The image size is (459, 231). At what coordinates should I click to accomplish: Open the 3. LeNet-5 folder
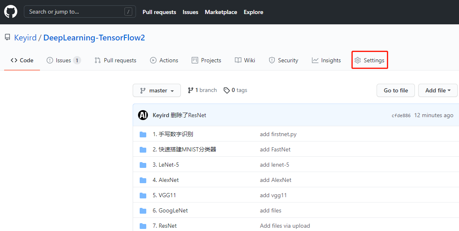[x=166, y=165]
